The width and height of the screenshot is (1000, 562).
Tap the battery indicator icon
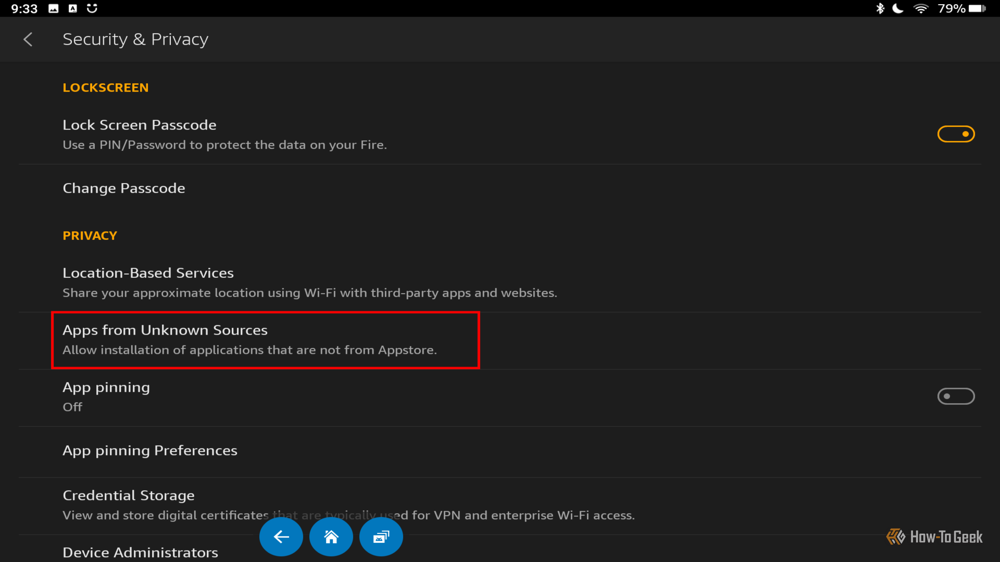(x=978, y=8)
